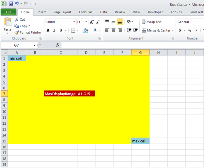Image resolution: width=204 pixels, height=168 pixels.
Task: Center text horizontally
Action: (113, 30)
